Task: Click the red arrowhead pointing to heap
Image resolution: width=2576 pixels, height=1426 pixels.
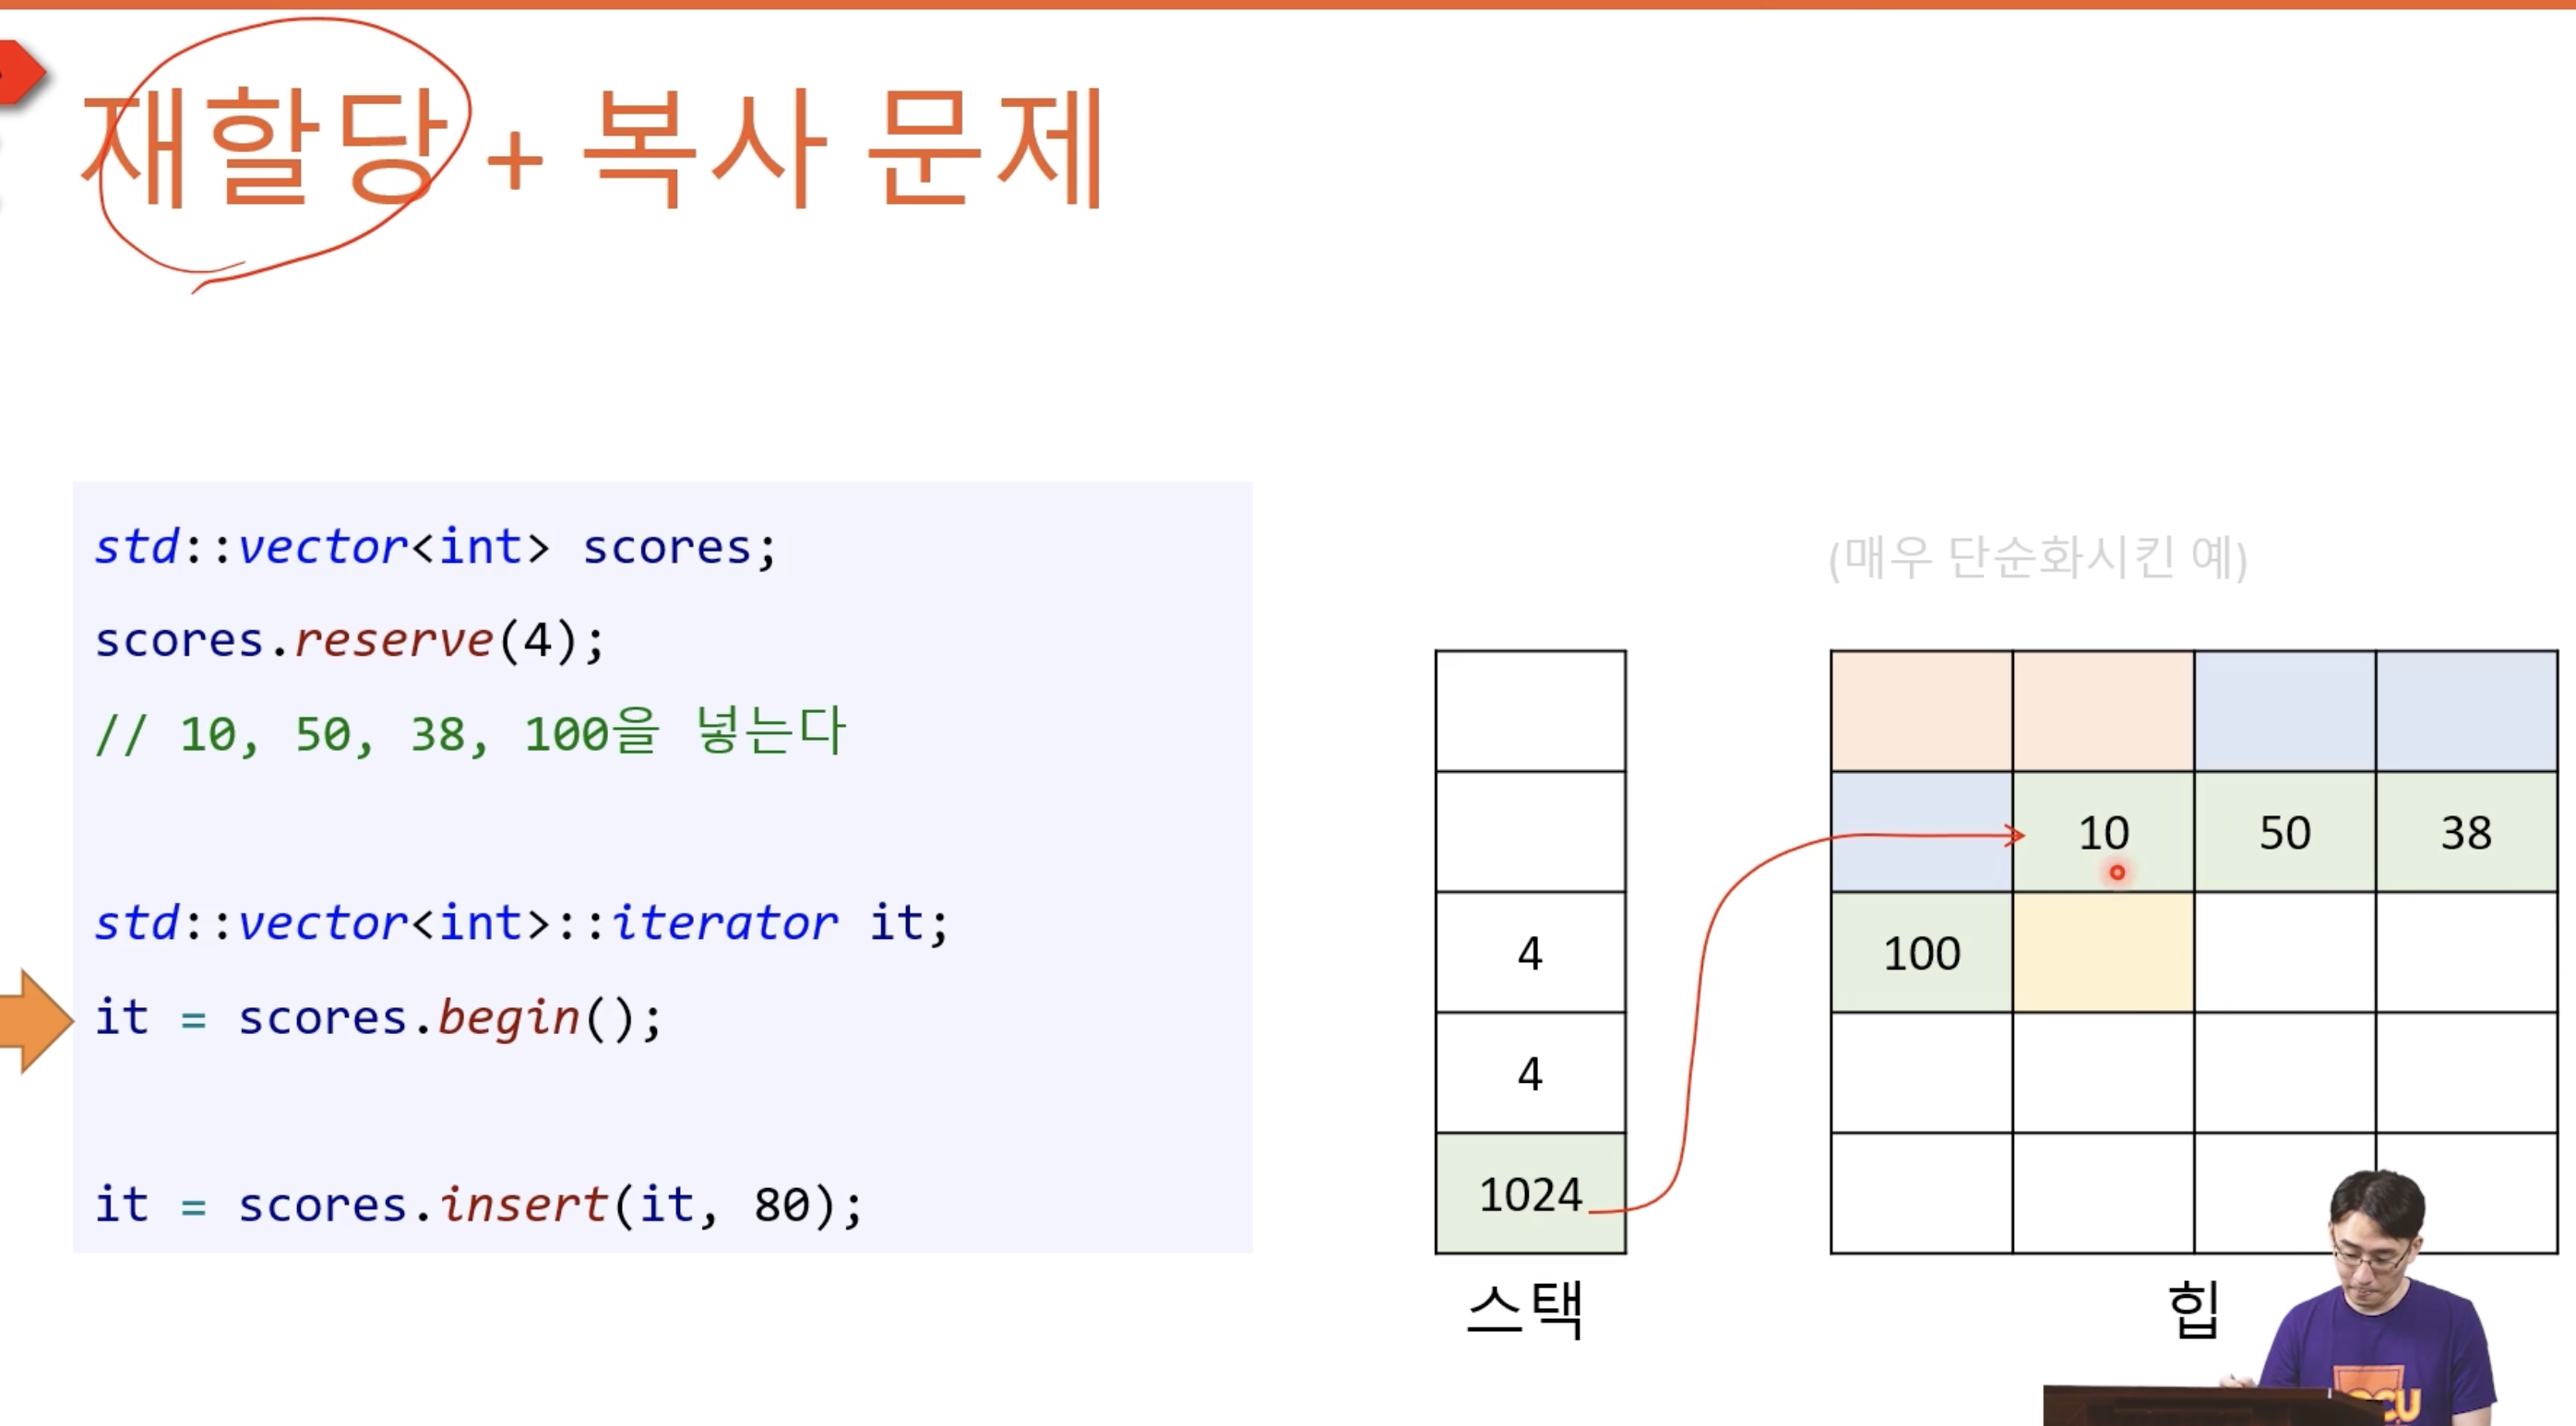Action: [2016, 835]
